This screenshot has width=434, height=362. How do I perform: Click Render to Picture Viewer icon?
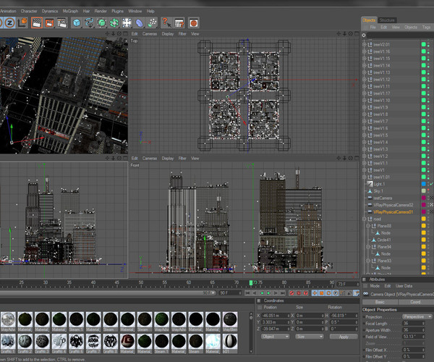tap(49, 22)
